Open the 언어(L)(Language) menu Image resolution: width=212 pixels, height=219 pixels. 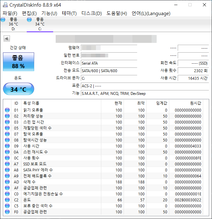pos(151,14)
